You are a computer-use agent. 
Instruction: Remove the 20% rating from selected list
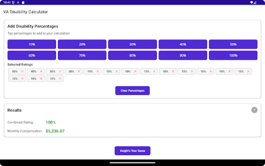(79, 71)
